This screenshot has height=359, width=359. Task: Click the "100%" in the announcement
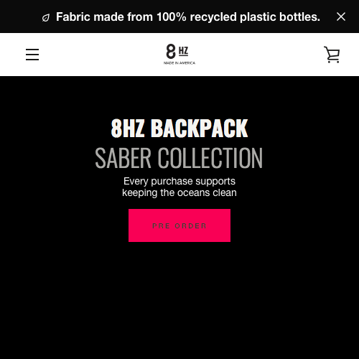pos(172,17)
